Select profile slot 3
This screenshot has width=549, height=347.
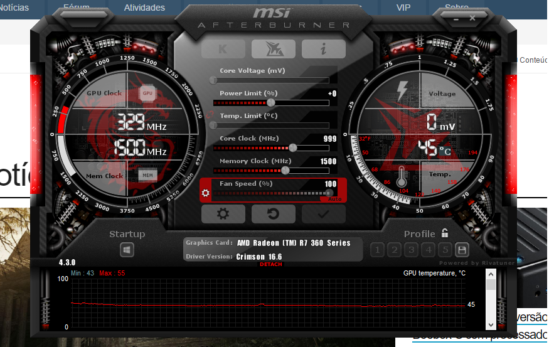pyautogui.click(x=412, y=250)
